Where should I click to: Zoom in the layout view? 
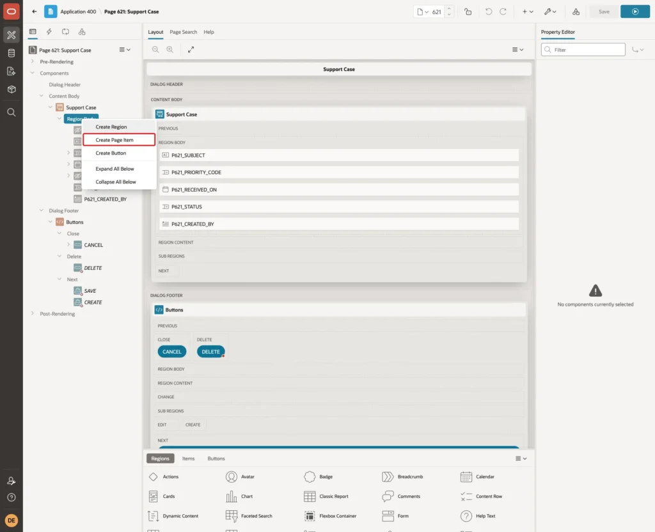click(170, 49)
